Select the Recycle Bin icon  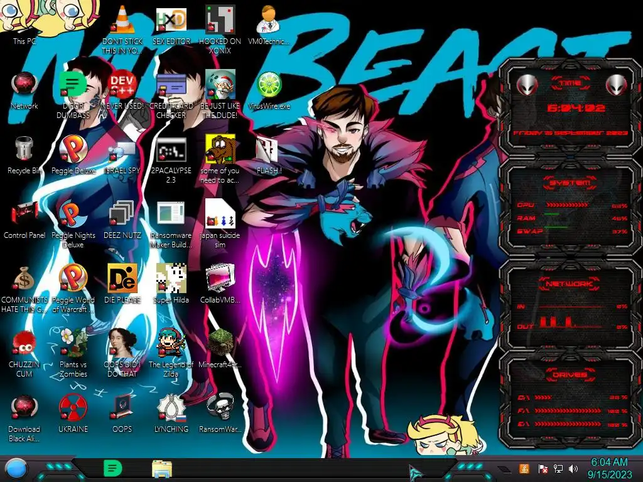tap(24, 155)
